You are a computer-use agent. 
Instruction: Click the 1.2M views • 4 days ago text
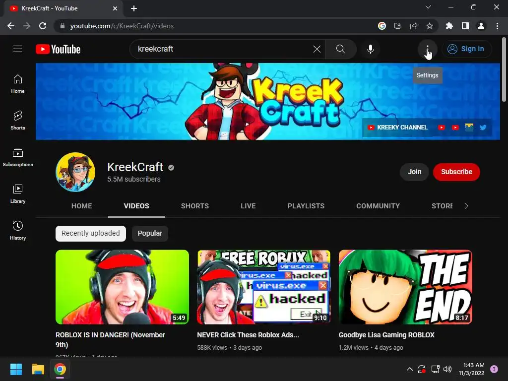(x=371, y=348)
